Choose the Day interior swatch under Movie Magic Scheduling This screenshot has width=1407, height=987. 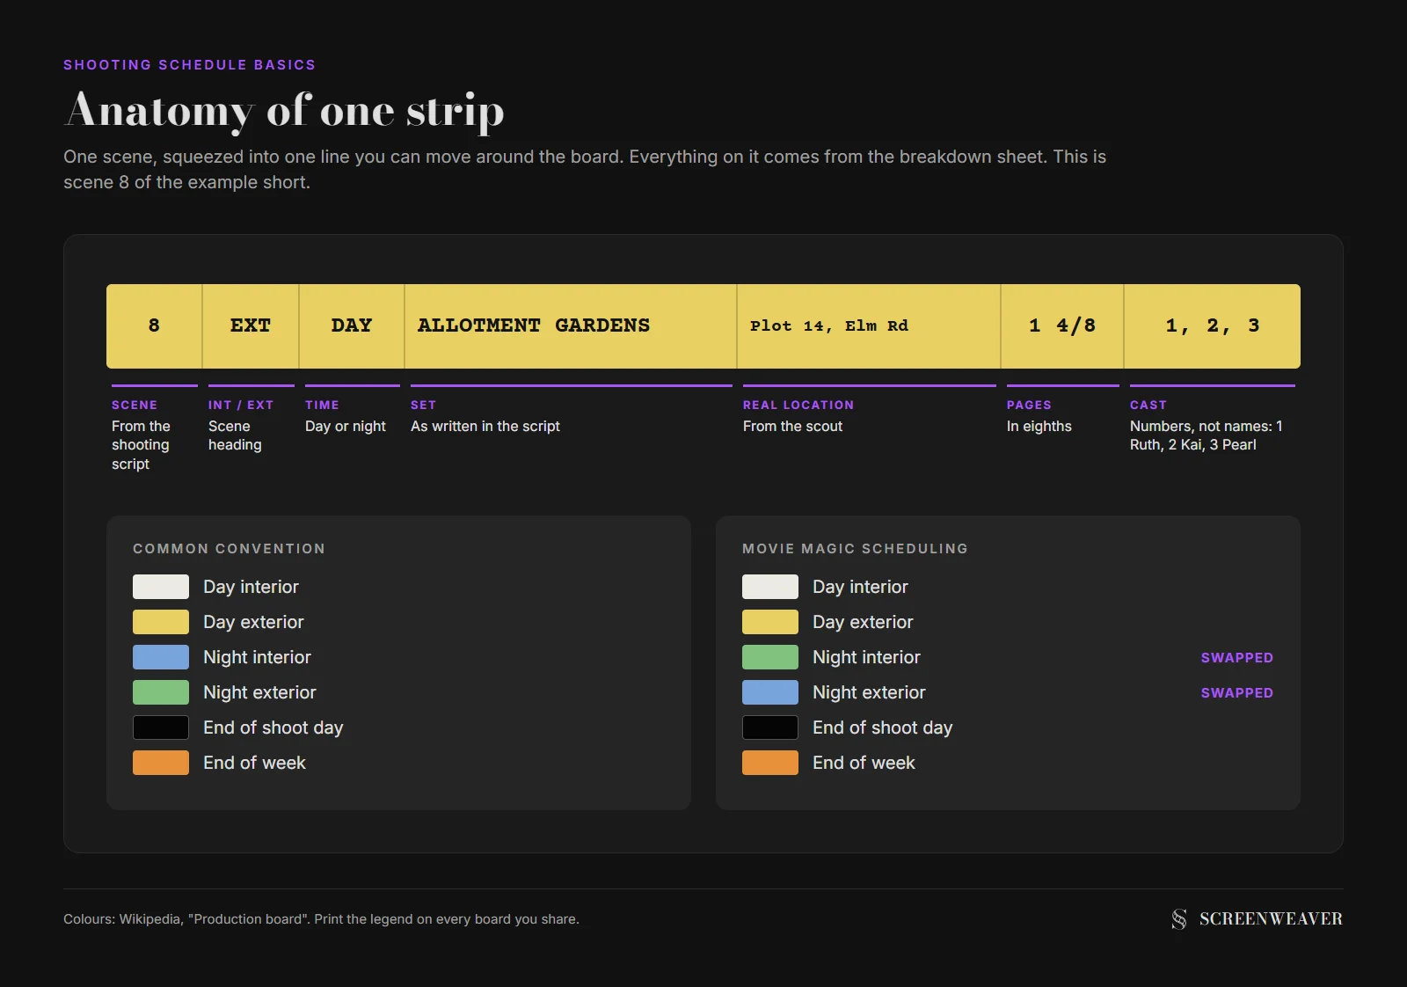point(770,587)
